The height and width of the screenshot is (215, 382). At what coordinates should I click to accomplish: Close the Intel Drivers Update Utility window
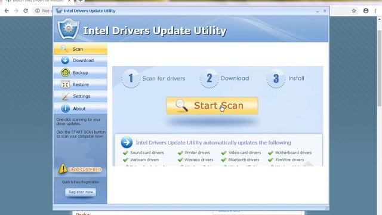pyautogui.click(x=325, y=11)
